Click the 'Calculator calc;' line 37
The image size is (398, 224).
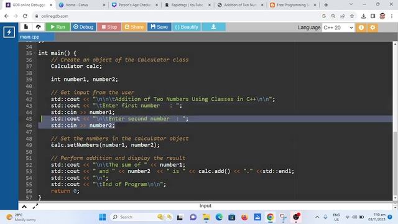point(76,67)
